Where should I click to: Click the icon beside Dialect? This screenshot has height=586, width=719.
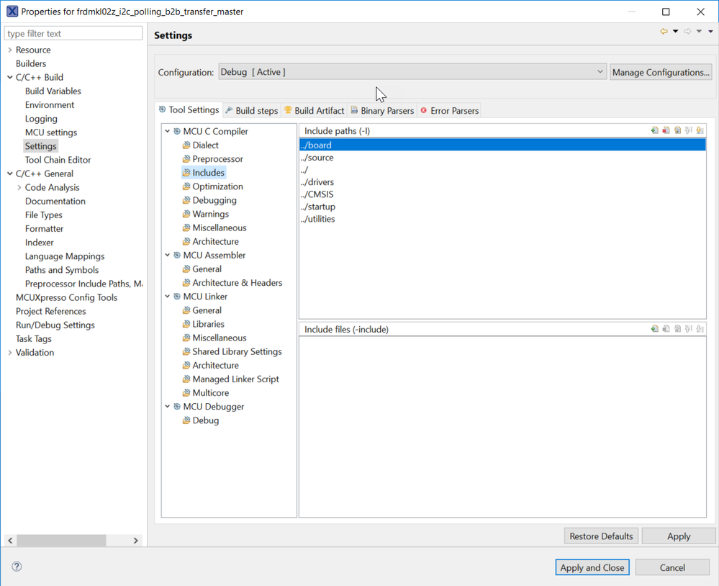[186, 145]
